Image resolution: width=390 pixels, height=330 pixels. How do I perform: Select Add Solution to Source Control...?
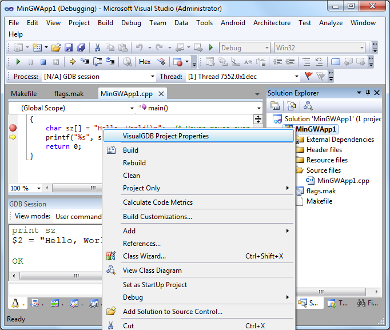(x=198, y=312)
